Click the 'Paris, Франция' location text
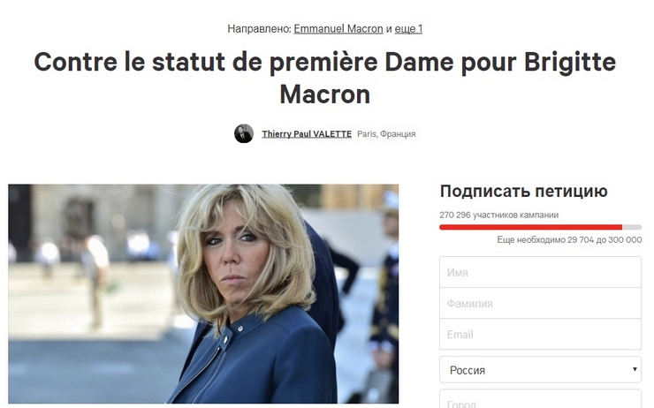The image size is (654, 408). pos(386,133)
